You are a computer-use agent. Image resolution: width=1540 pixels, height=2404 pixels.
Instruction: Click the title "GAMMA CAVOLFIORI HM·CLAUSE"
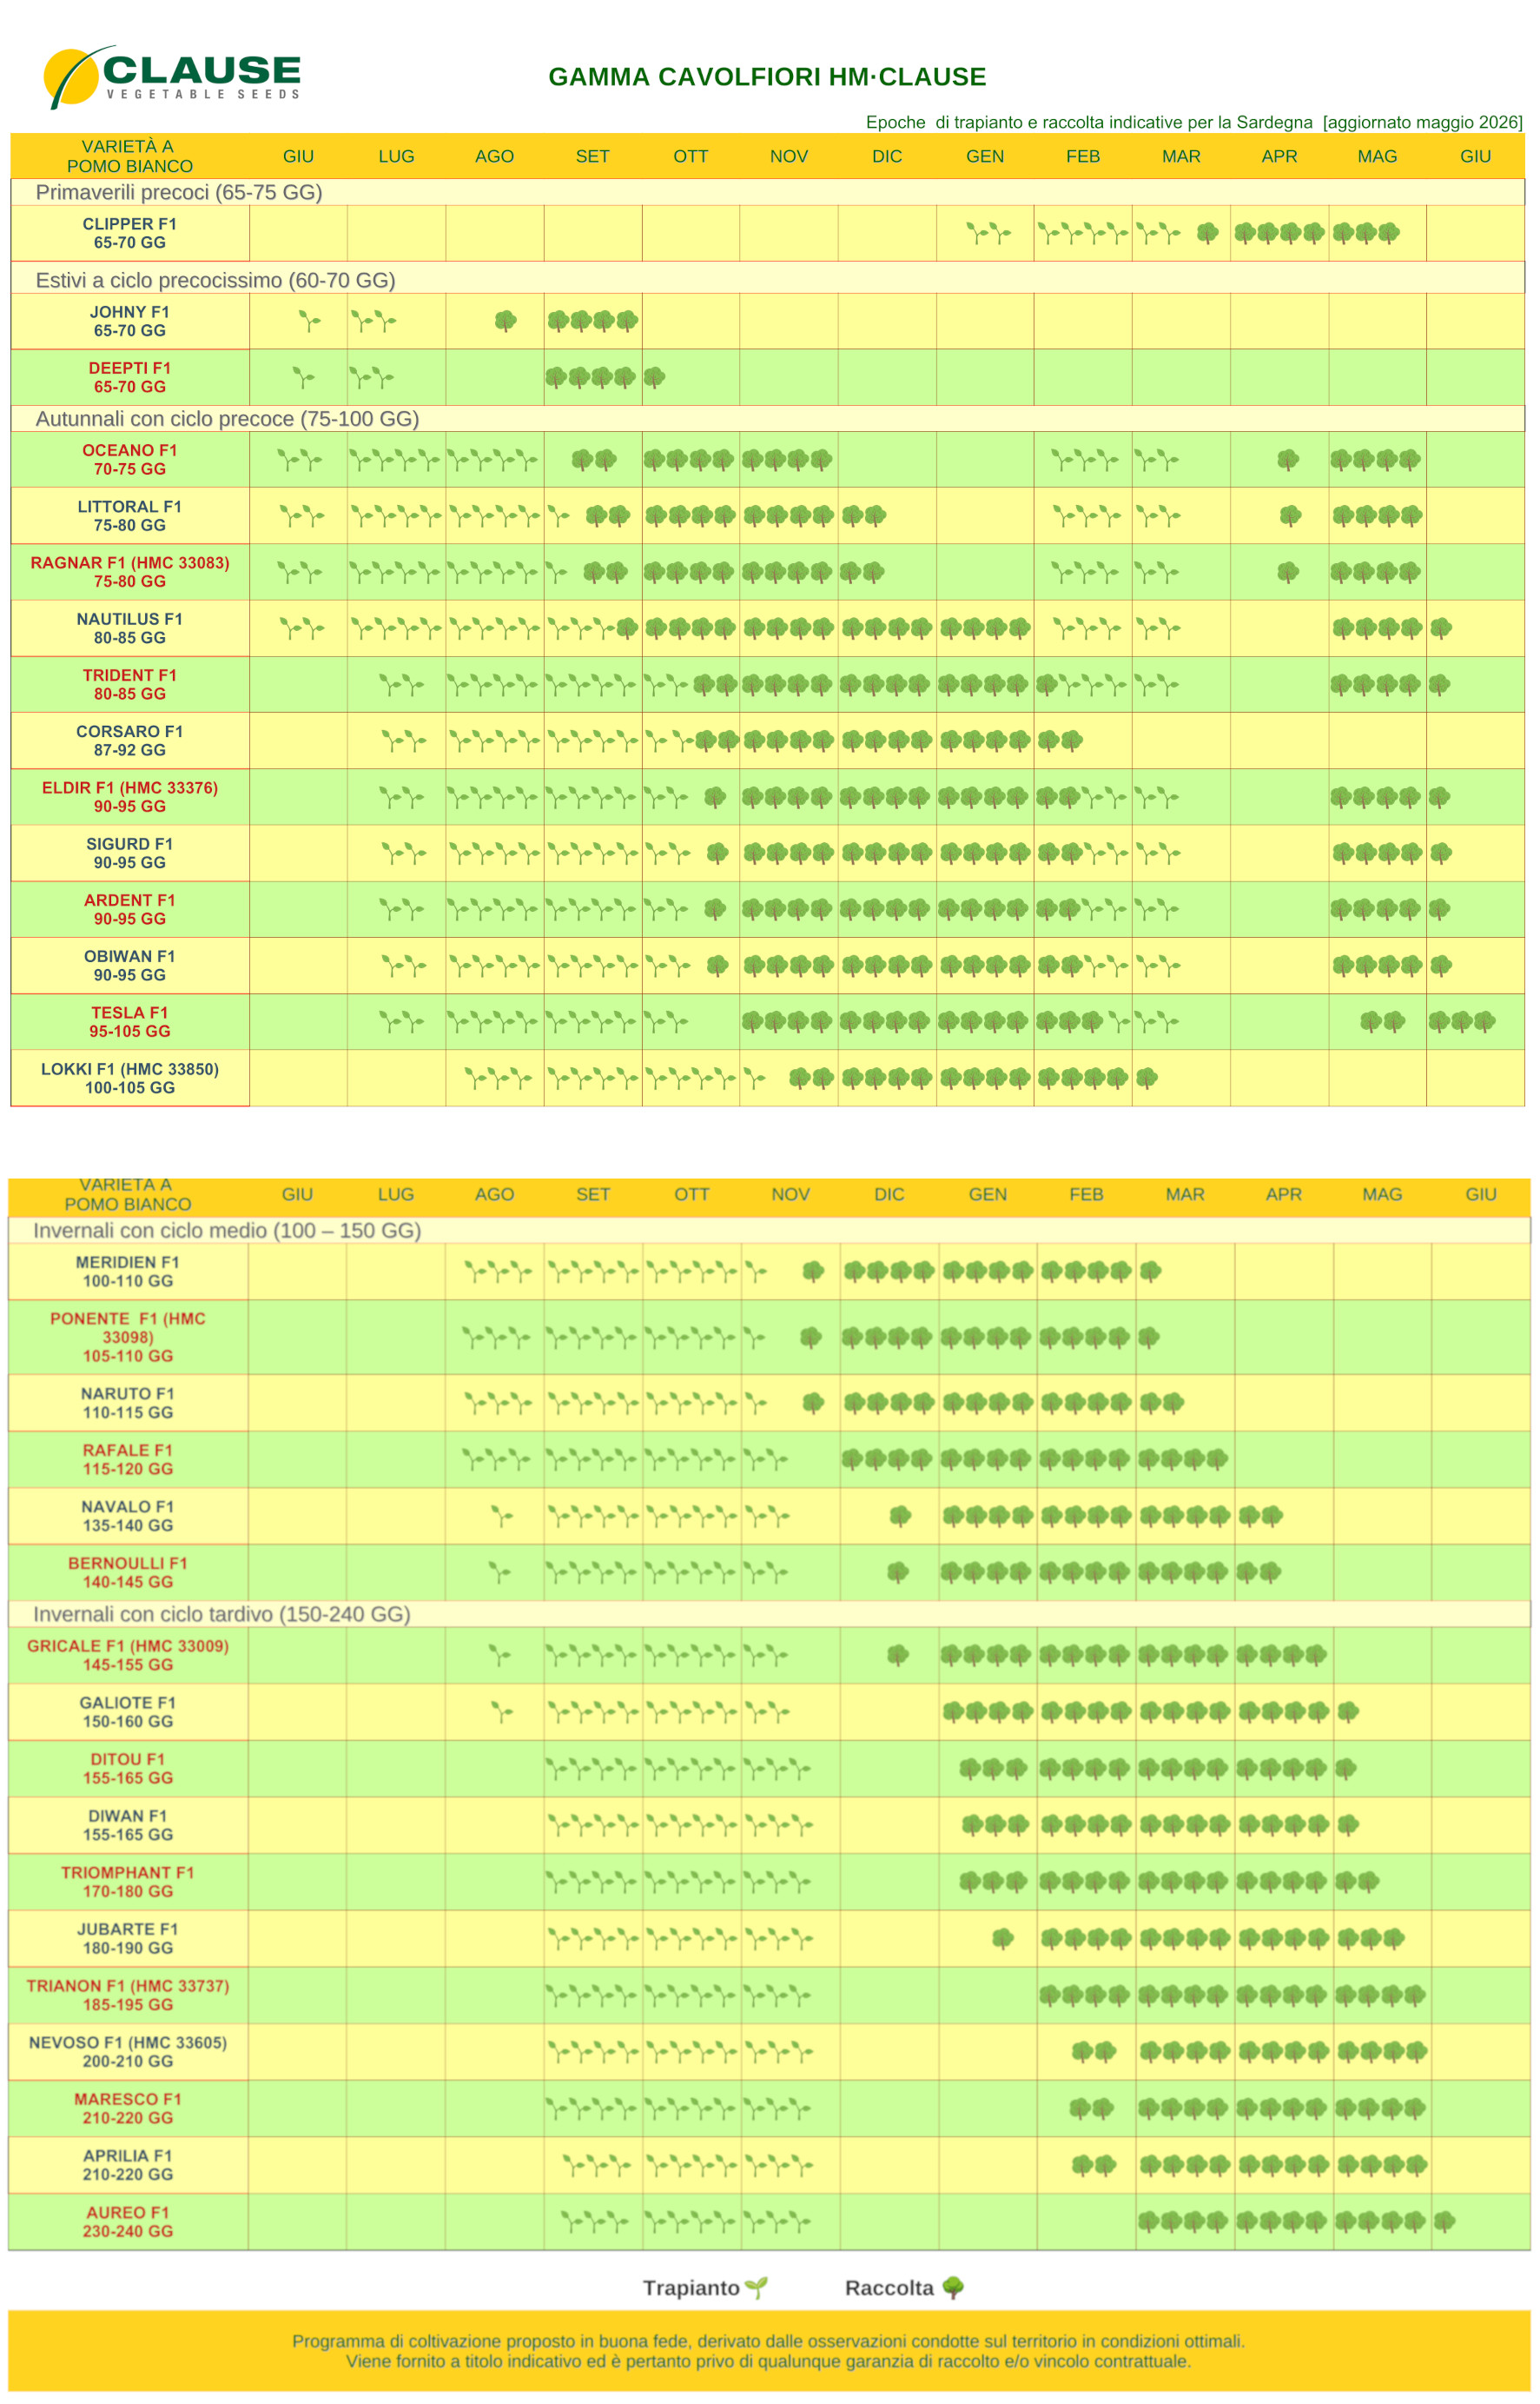767,77
